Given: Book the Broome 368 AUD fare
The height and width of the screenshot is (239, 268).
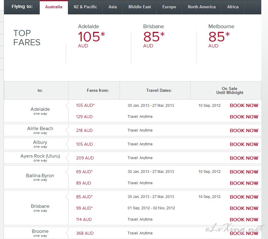Looking at the screenshot, I should coord(244,233).
